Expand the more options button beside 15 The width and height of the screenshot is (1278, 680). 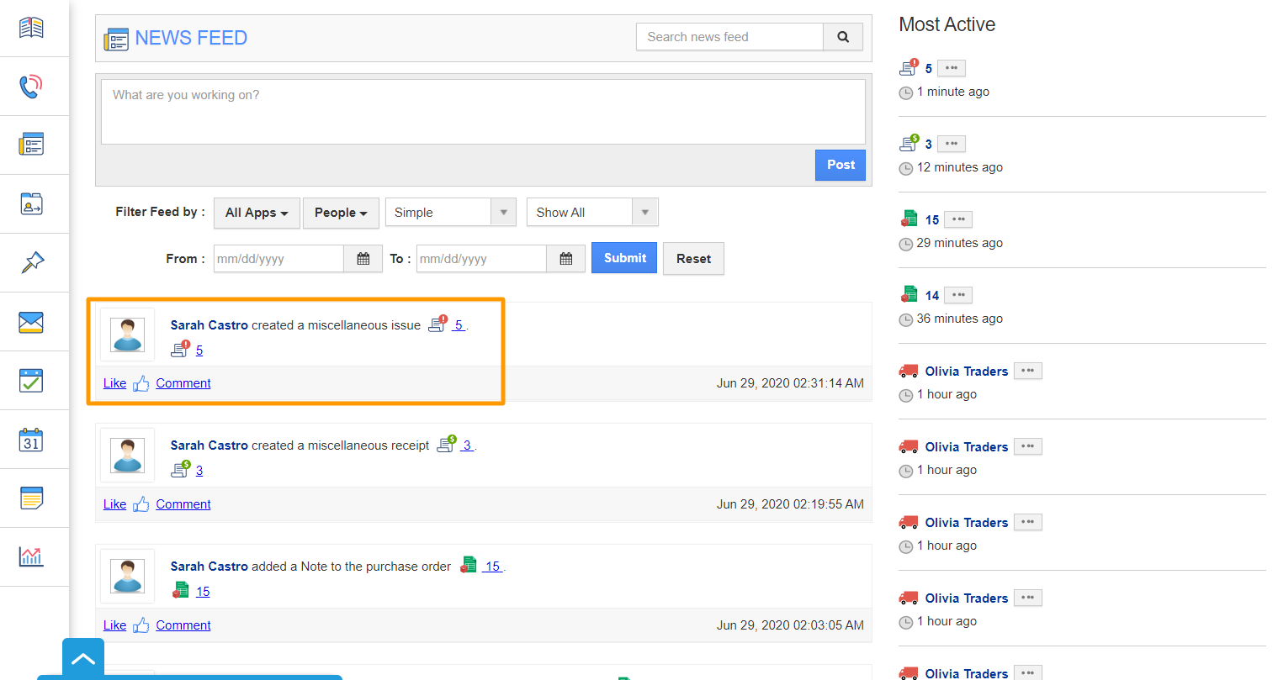(958, 219)
